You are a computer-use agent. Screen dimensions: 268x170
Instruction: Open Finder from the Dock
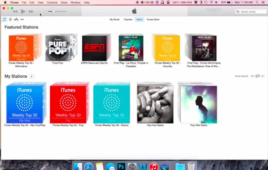coord(78,166)
